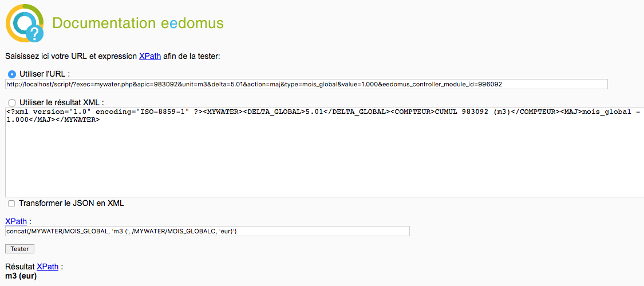The width and height of the screenshot is (644, 286).
Task: Select the Utiliser le résultat XML radio
Action: 13,102
